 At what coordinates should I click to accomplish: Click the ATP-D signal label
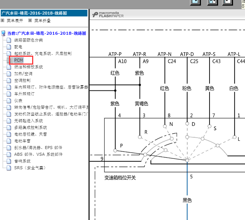[x=187, y=54]
